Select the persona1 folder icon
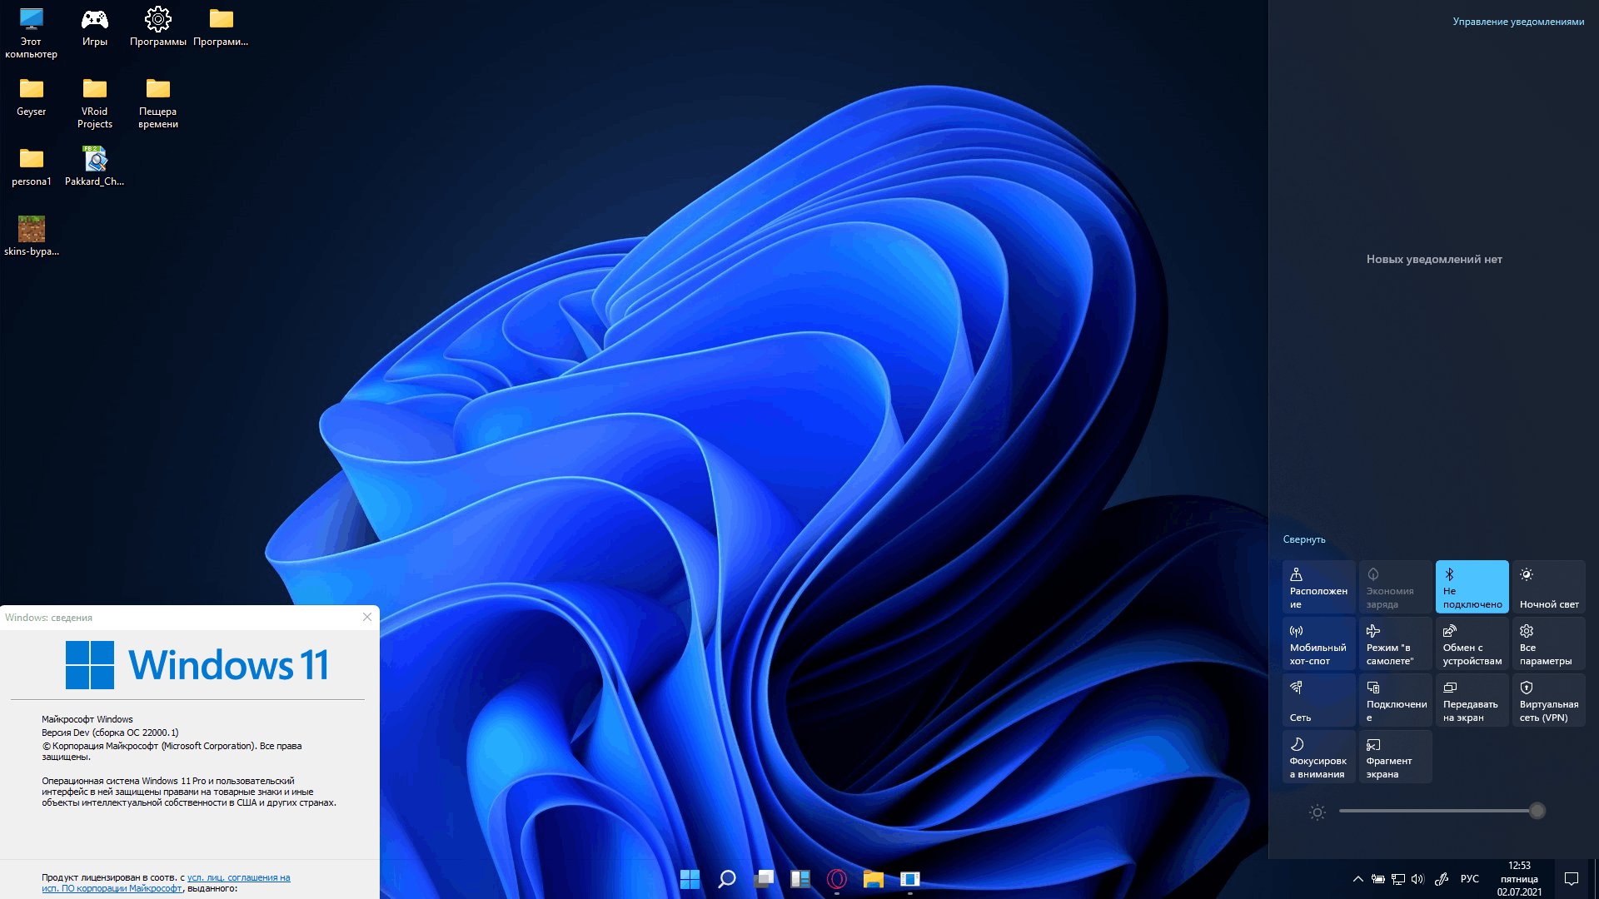The image size is (1599, 899). pos(32,166)
